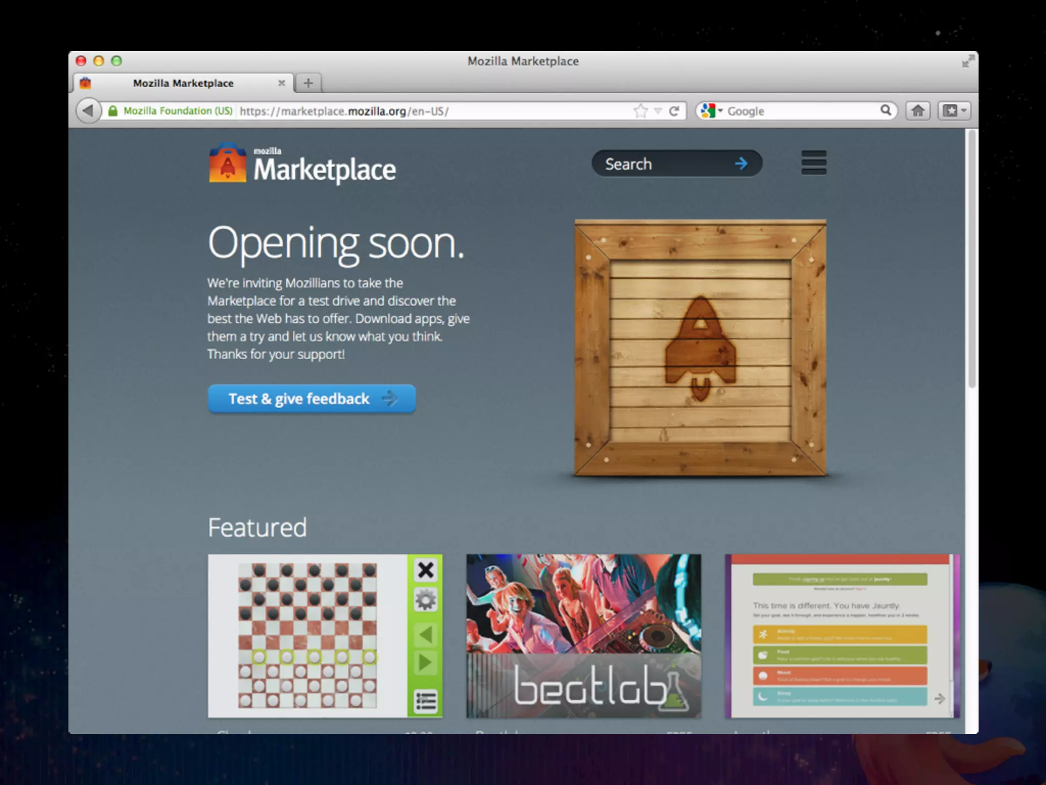Select the Mozilla Marketplace tab

tap(183, 83)
